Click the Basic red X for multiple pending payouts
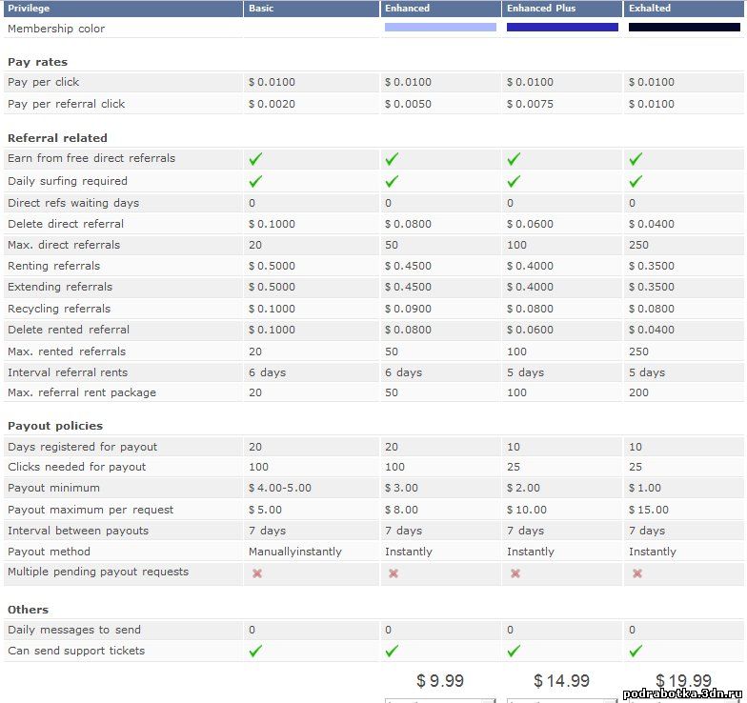This screenshot has height=703, width=747. (256, 573)
